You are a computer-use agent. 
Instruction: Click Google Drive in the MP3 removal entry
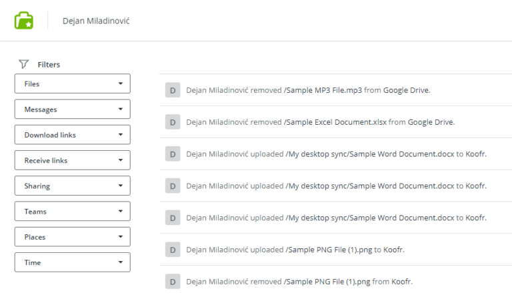click(406, 91)
